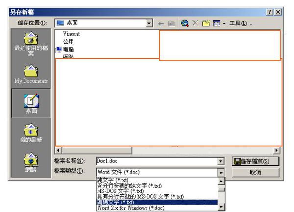Click the Save (儲存檔案) button
This screenshot has width=294, height=212.
pos(255,161)
